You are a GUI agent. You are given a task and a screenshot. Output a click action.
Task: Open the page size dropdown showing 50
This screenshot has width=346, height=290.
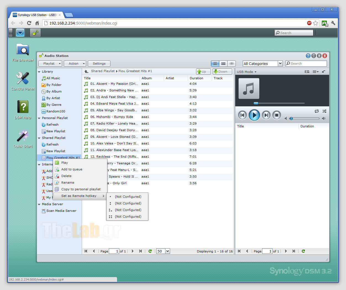pyautogui.click(x=163, y=251)
